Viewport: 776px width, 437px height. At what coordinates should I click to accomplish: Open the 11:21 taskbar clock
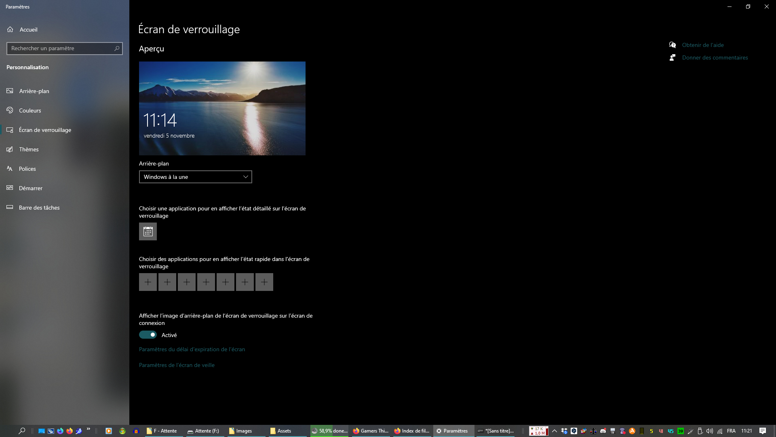tap(746, 431)
